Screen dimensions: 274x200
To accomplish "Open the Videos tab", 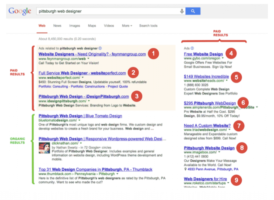I will click(x=109, y=26).
